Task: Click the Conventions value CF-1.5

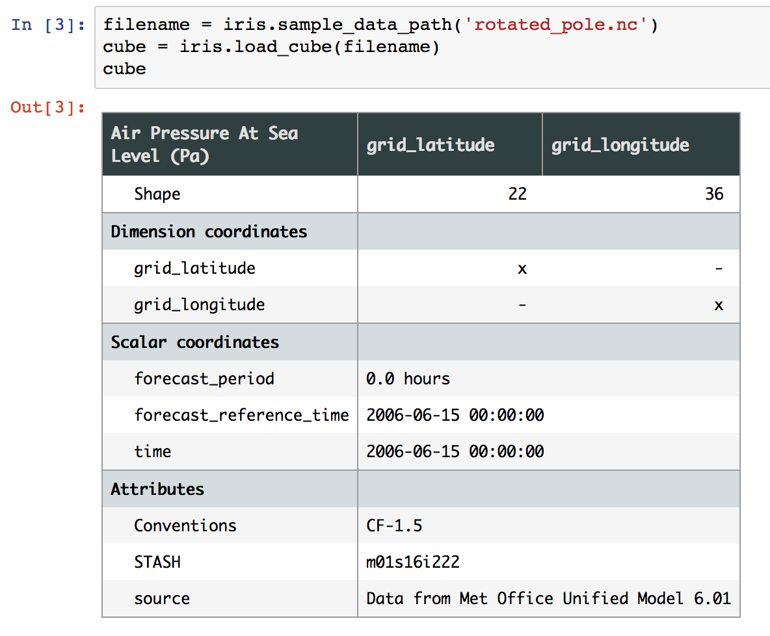Action: coord(394,526)
